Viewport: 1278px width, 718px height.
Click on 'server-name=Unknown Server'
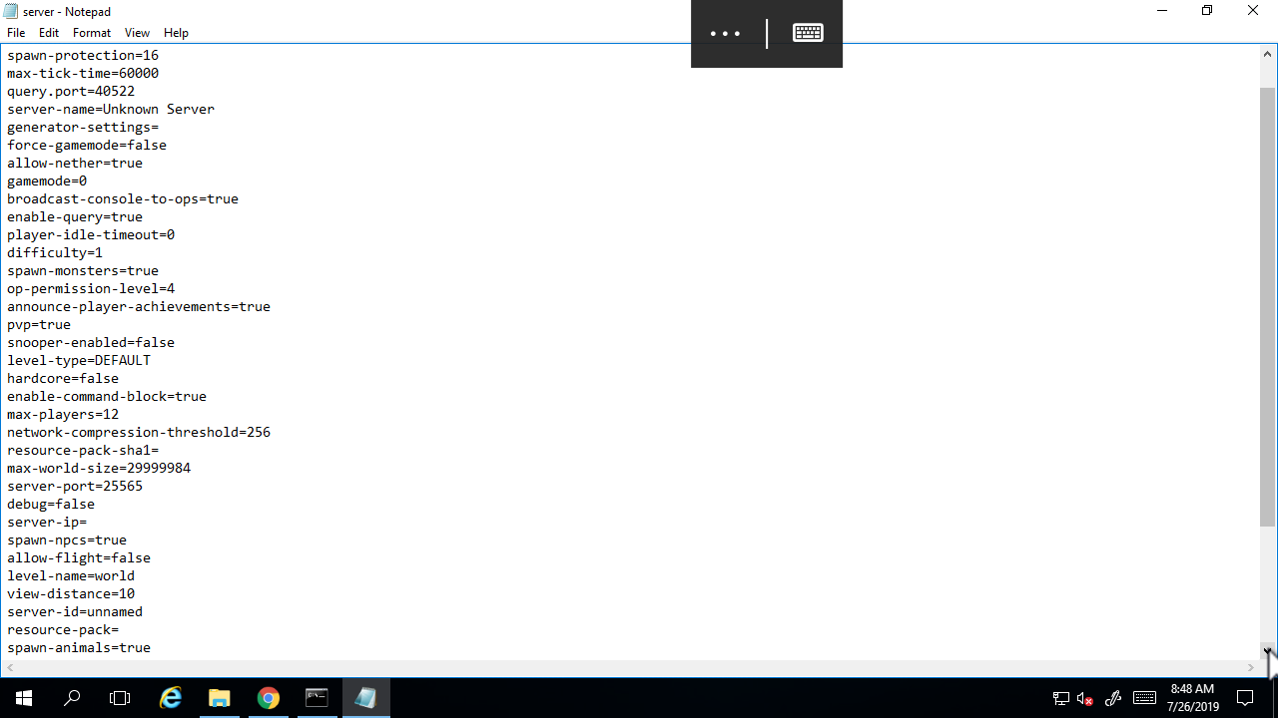pyautogui.click(x=111, y=109)
